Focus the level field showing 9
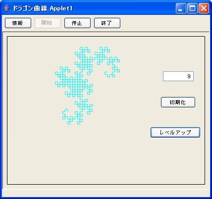Viewport: 212px width, 199px height. [x=178, y=76]
